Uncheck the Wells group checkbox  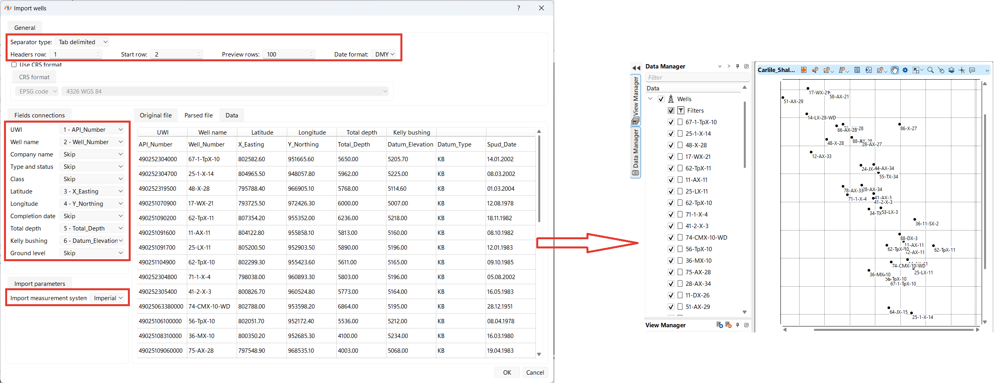pyautogui.click(x=661, y=99)
